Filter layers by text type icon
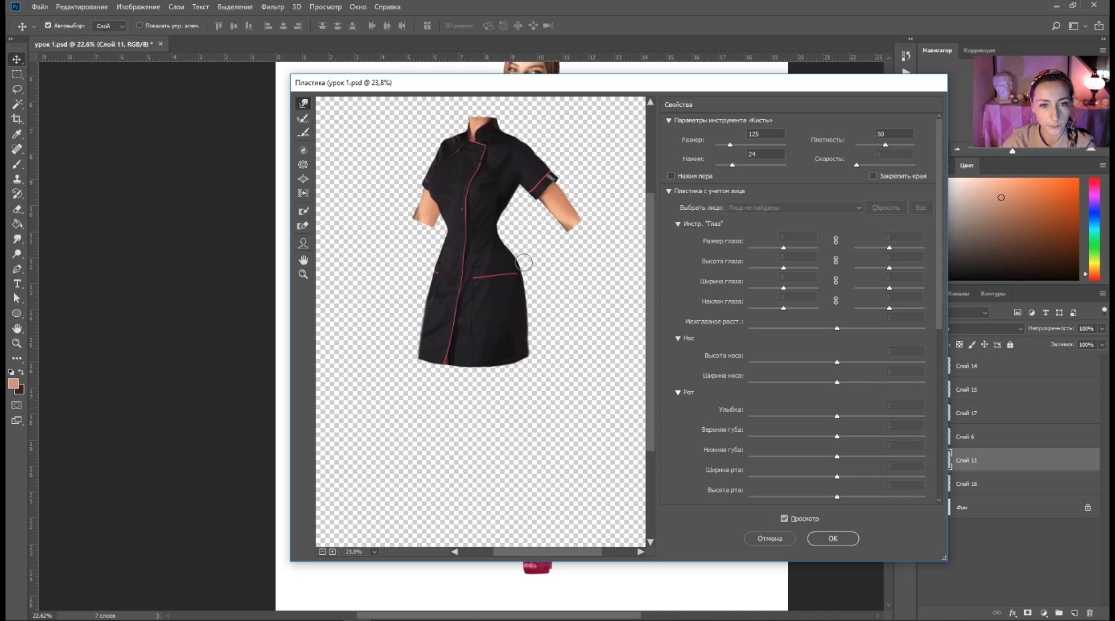This screenshot has height=621, width=1115. [1045, 313]
